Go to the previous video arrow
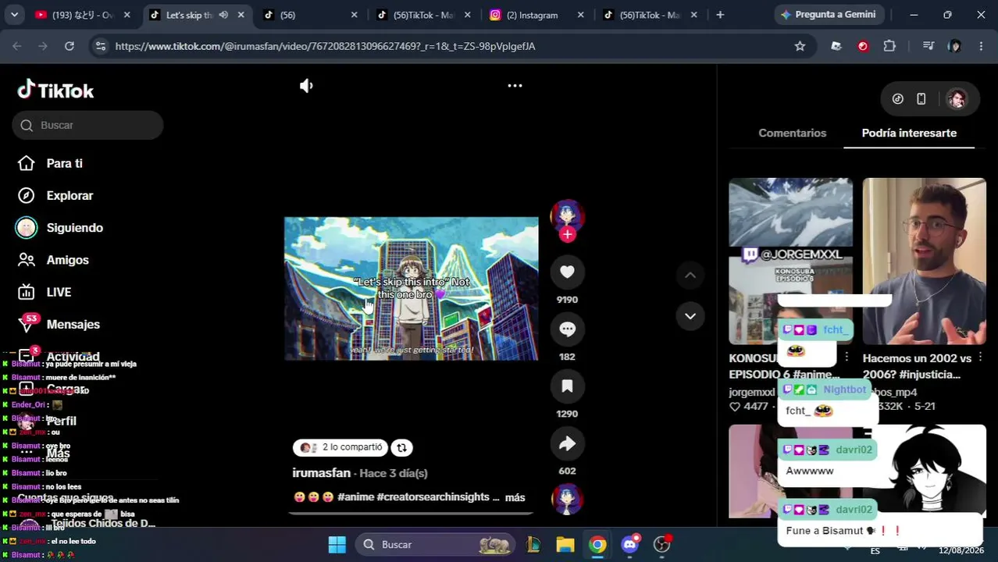Viewport: 998px width, 562px height. (x=690, y=275)
